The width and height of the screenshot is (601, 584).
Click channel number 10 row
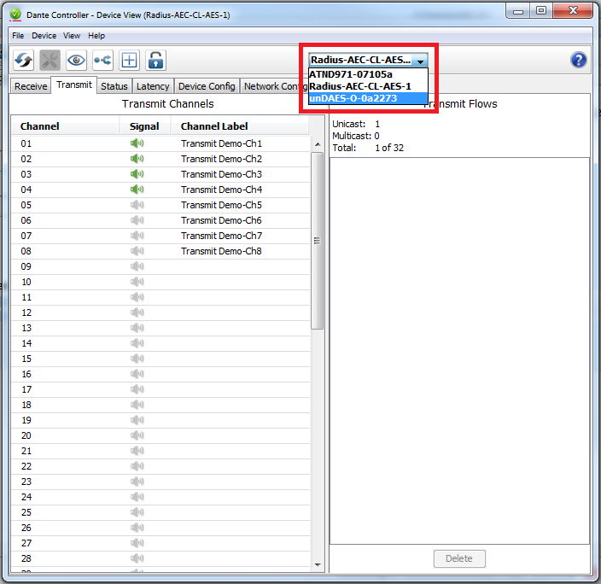point(160,282)
